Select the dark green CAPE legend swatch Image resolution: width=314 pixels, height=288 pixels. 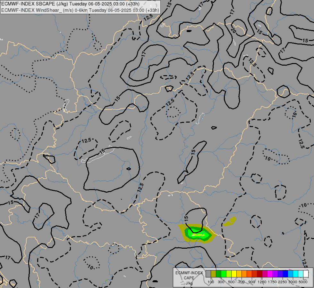(x=218, y=274)
